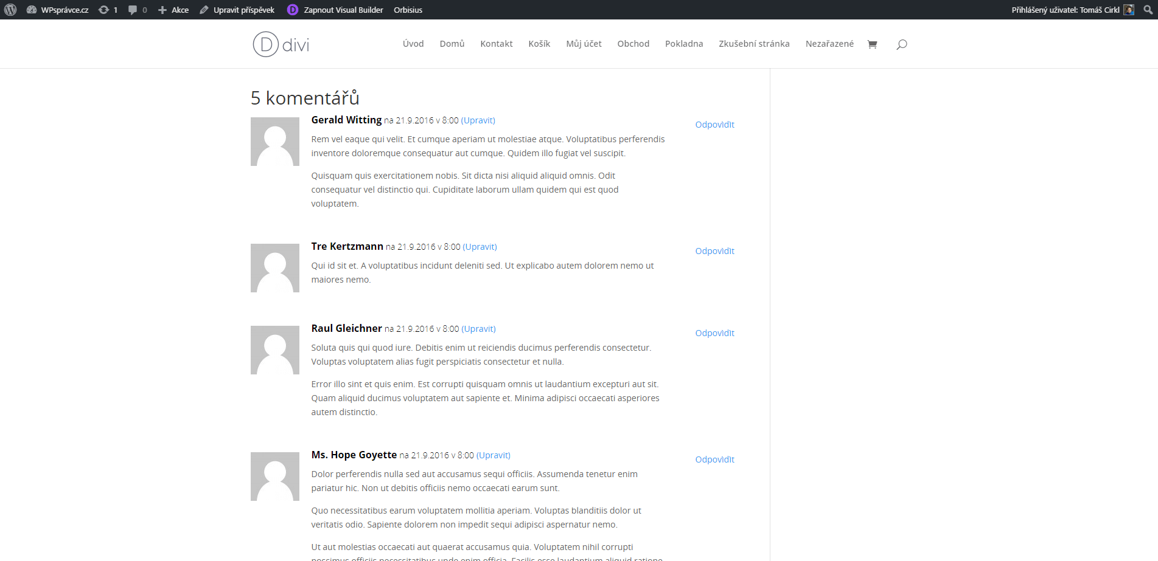
Task: Open the WPsprávce.cz site menu
Action: point(58,10)
